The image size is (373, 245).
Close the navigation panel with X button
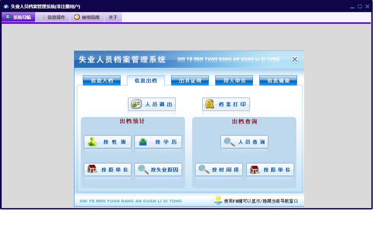295,59
